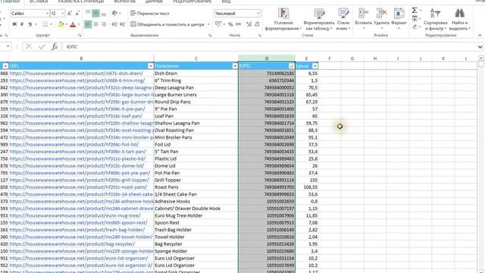485x273 pixels.
Task: Open the euro-mug-tree product link
Action: coord(75,215)
